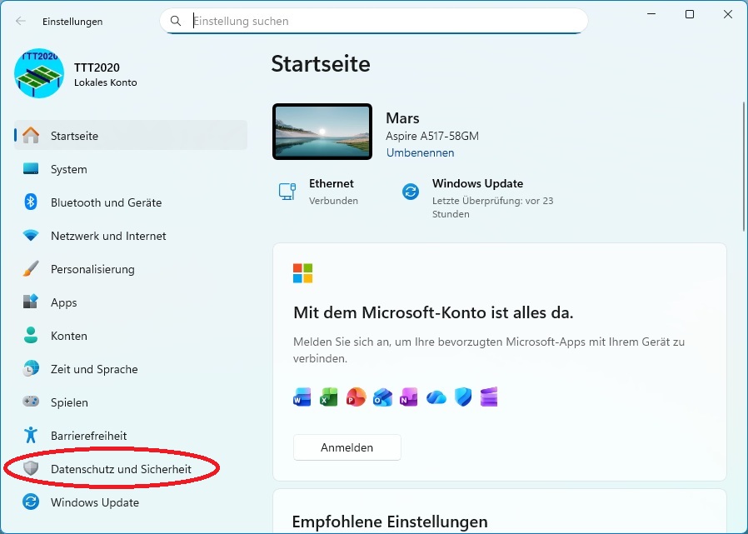748x534 pixels.
Task: Open the Ethernet Verbunden status tile
Action: (x=318, y=192)
